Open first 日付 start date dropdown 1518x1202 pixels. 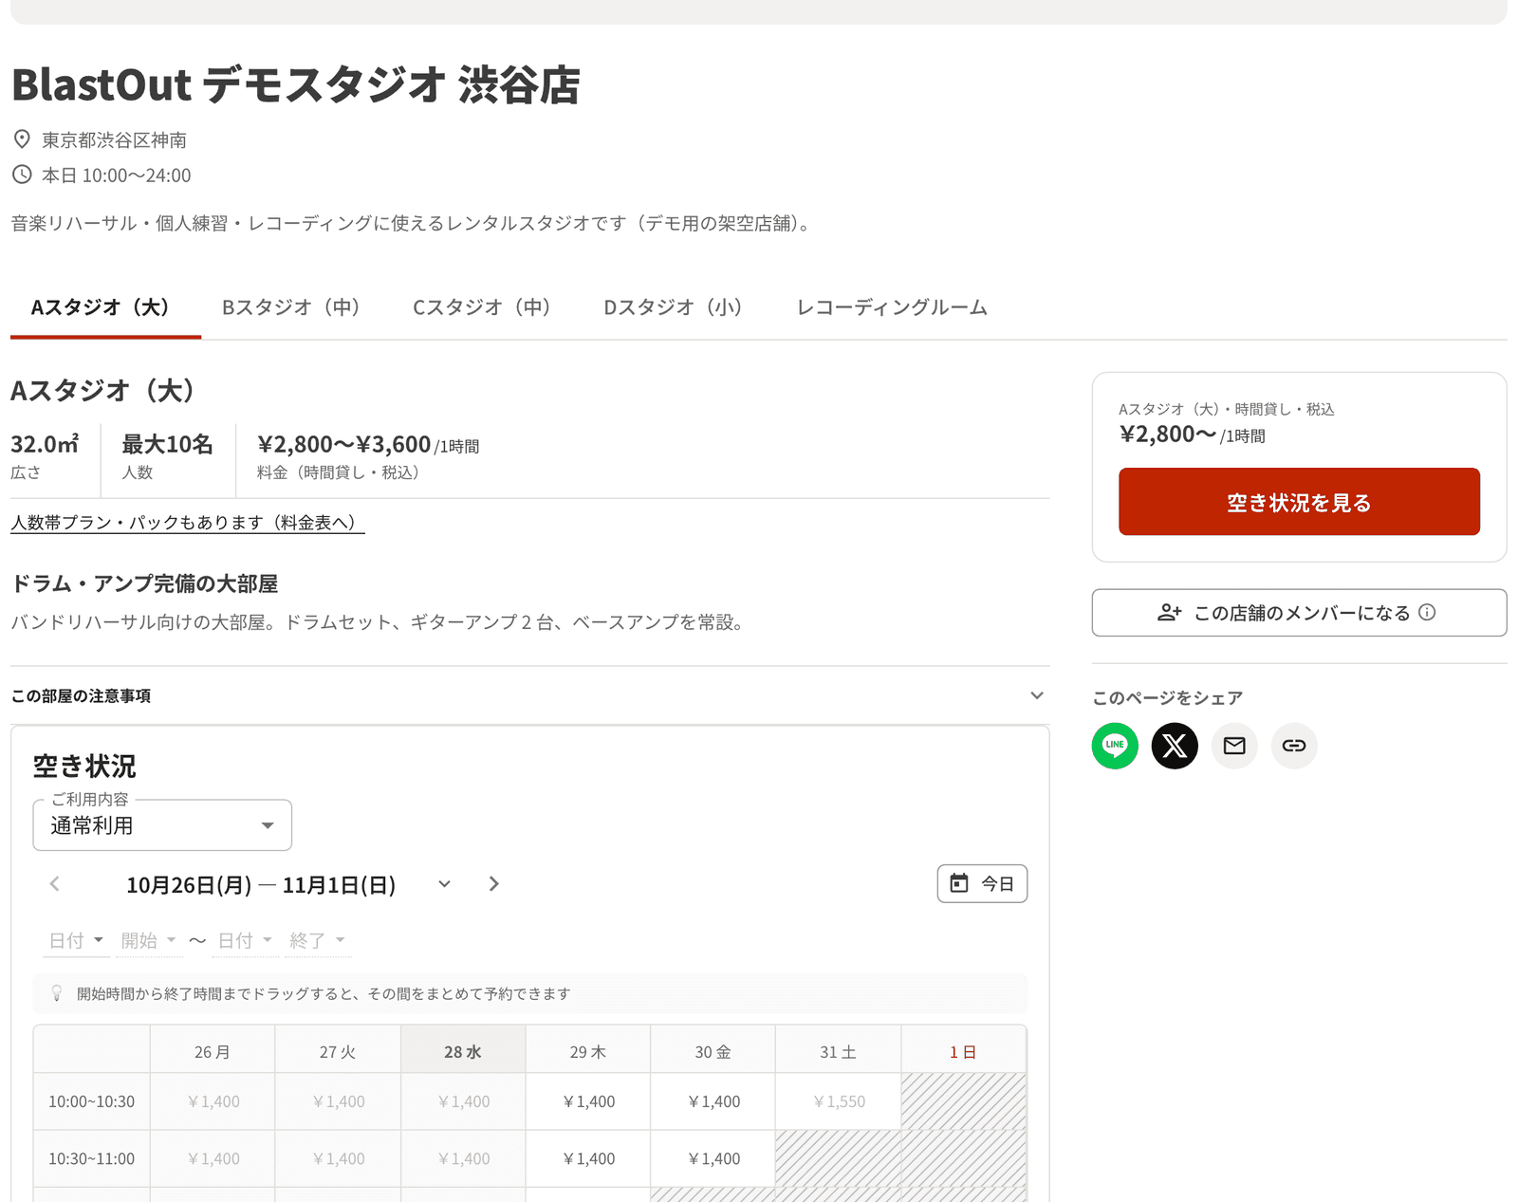click(76, 940)
